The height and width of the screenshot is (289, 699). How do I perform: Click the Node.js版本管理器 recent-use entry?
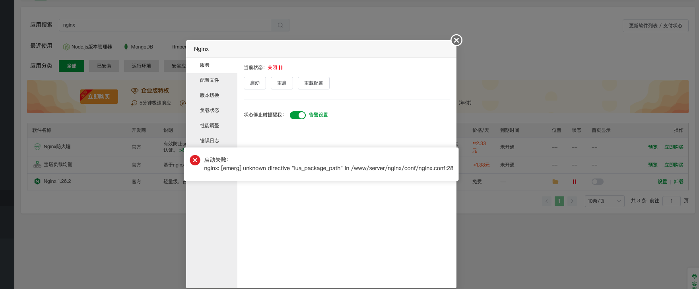(88, 47)
